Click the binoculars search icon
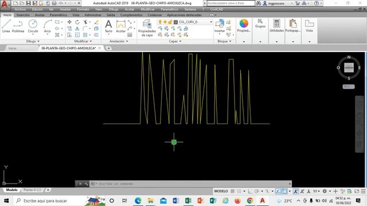Screen dimensions: 367x206 point(259,3)
